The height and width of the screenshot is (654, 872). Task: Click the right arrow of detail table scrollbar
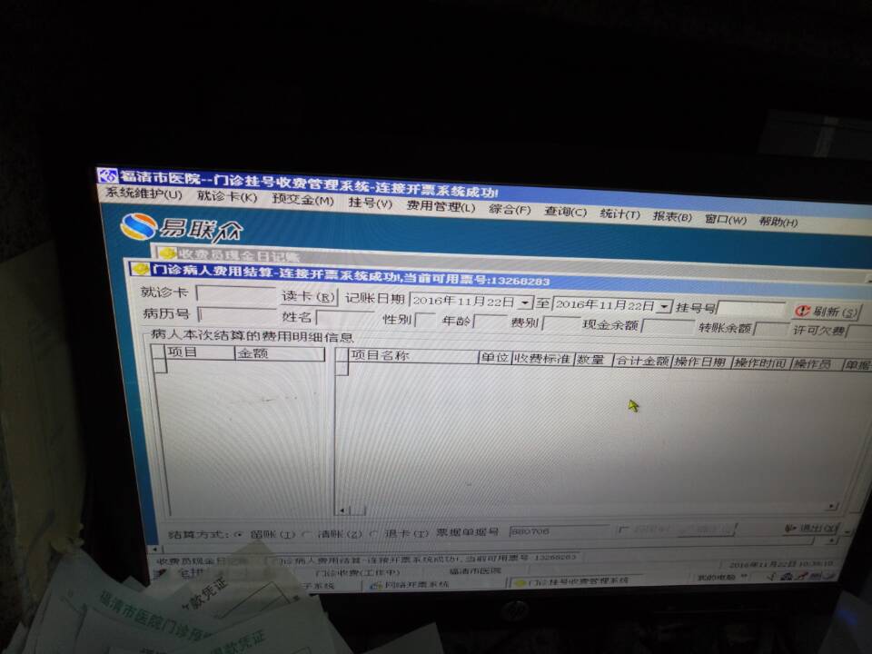(831, 507)
